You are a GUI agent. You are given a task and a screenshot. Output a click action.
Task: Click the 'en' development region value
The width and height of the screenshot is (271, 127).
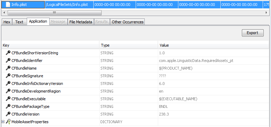(161, 91)
